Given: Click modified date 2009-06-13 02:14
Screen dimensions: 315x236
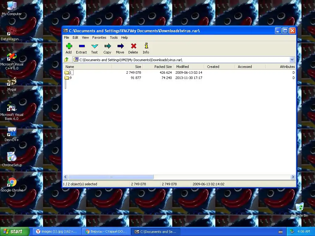Looking at the screenshot, I should click(x=189, y=73).
